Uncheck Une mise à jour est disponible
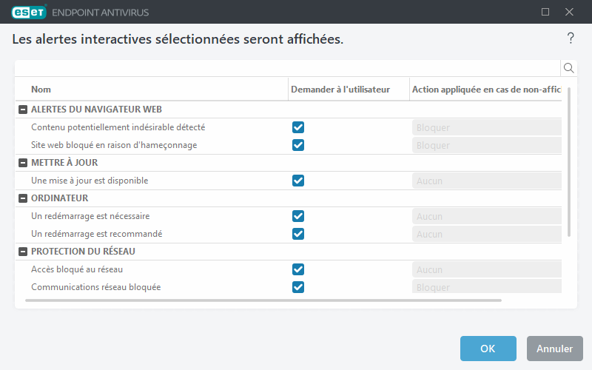This screenshot has height=370, width=592. tap(298, 181)
